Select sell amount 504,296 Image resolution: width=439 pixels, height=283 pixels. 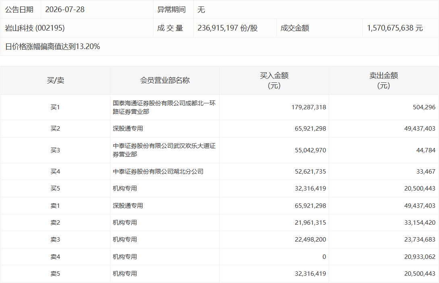[x=424, y=107]
